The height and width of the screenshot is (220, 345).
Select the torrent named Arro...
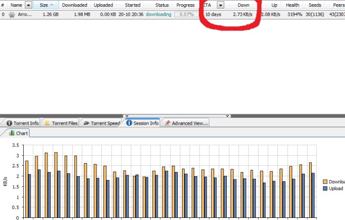coord(25,15)
